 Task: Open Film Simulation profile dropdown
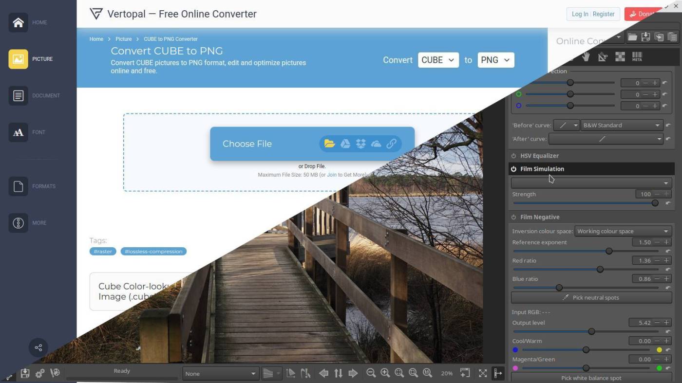591,183
